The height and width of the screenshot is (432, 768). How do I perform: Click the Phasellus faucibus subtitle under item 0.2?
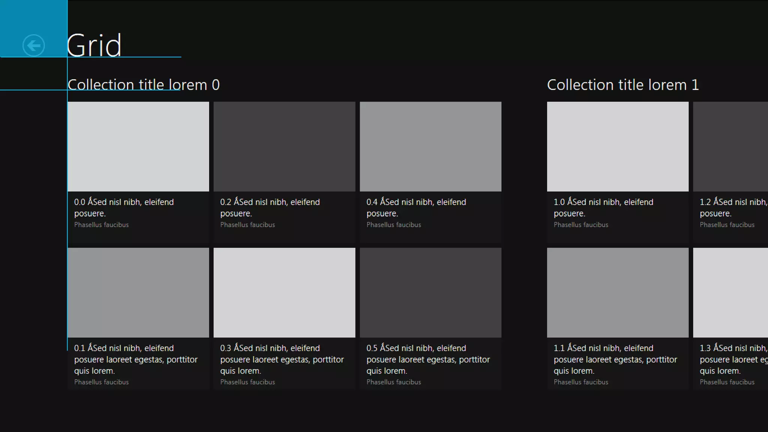click(247, 225)
